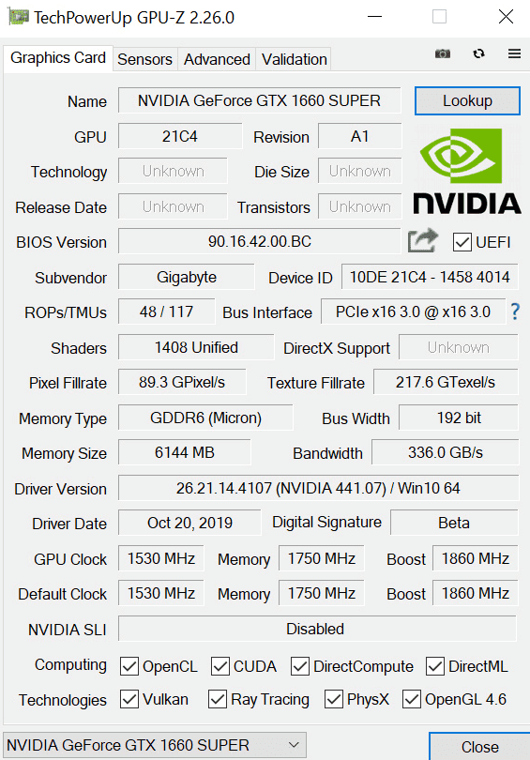Toggle the Ray Tracing checkbox
The height and width of the screenshot is (760, 530).
218,699
